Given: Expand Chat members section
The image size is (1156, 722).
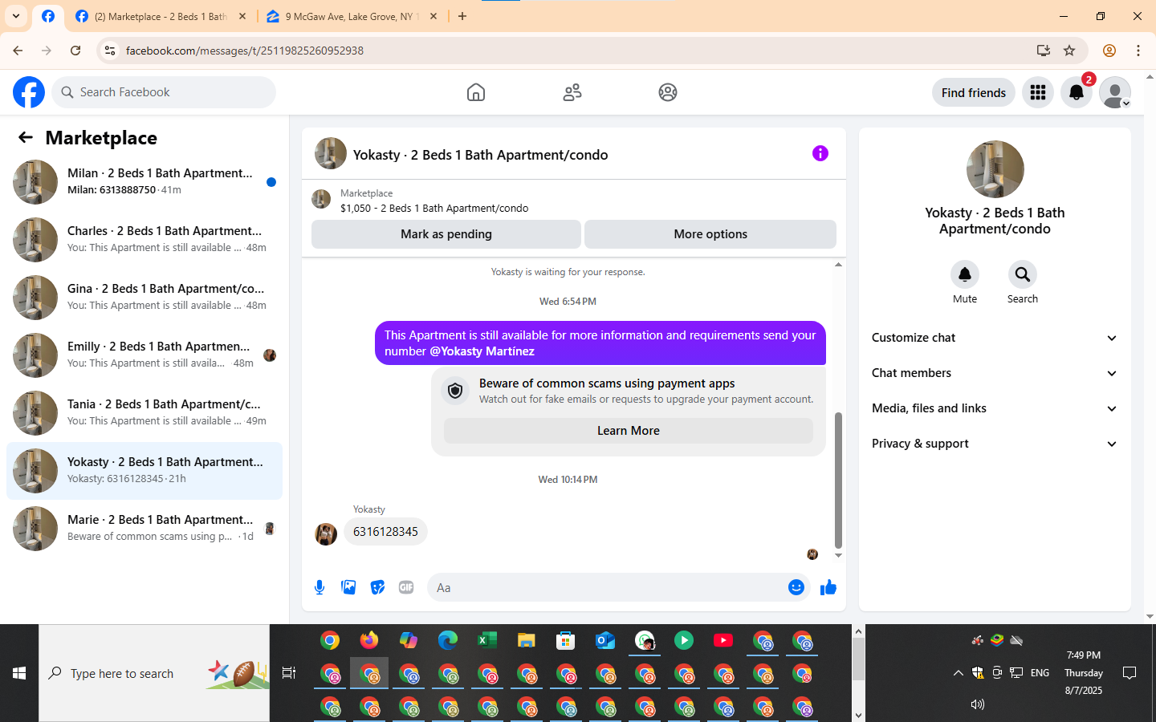Looking at the screenshot, I should point(995,373).
